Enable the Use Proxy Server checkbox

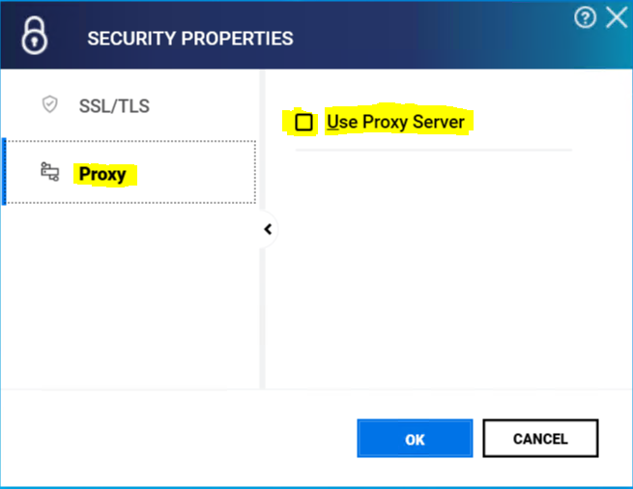tap(304, 123)
